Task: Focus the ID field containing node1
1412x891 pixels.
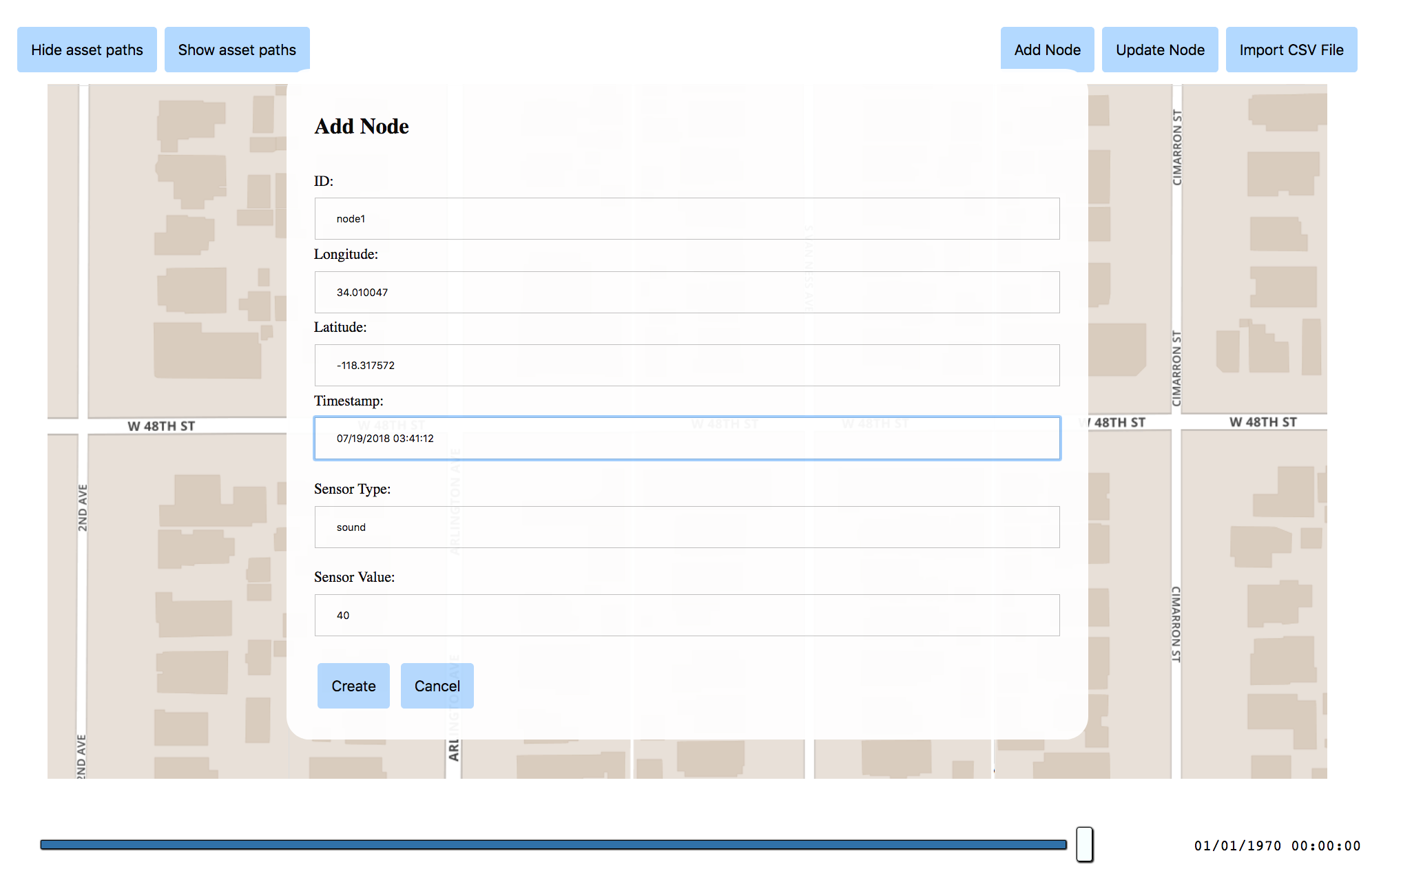Action: [687, 219]
